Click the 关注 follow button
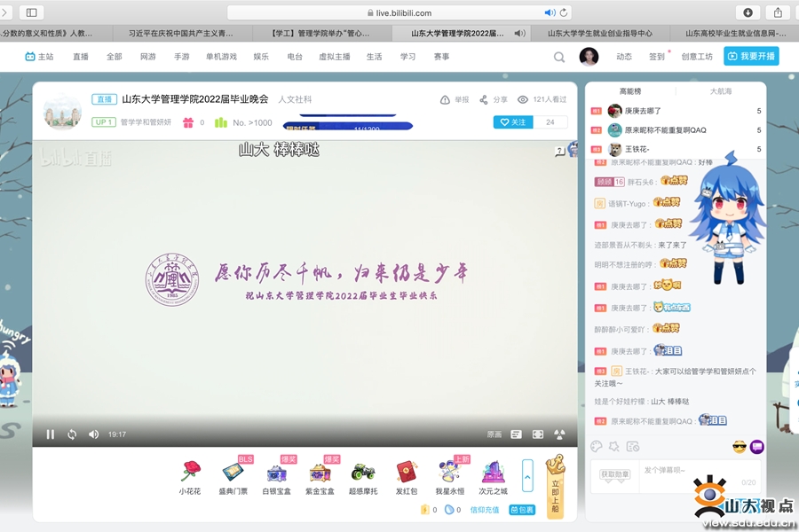 [513, 122]
